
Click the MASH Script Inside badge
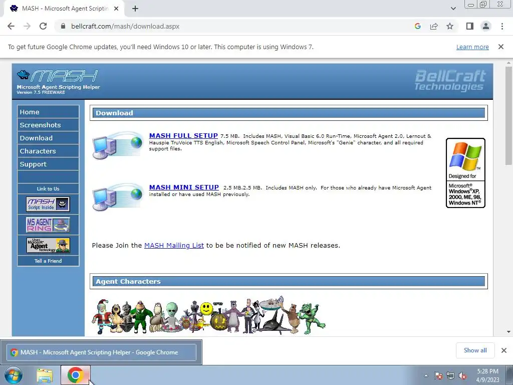coord(48,204)
